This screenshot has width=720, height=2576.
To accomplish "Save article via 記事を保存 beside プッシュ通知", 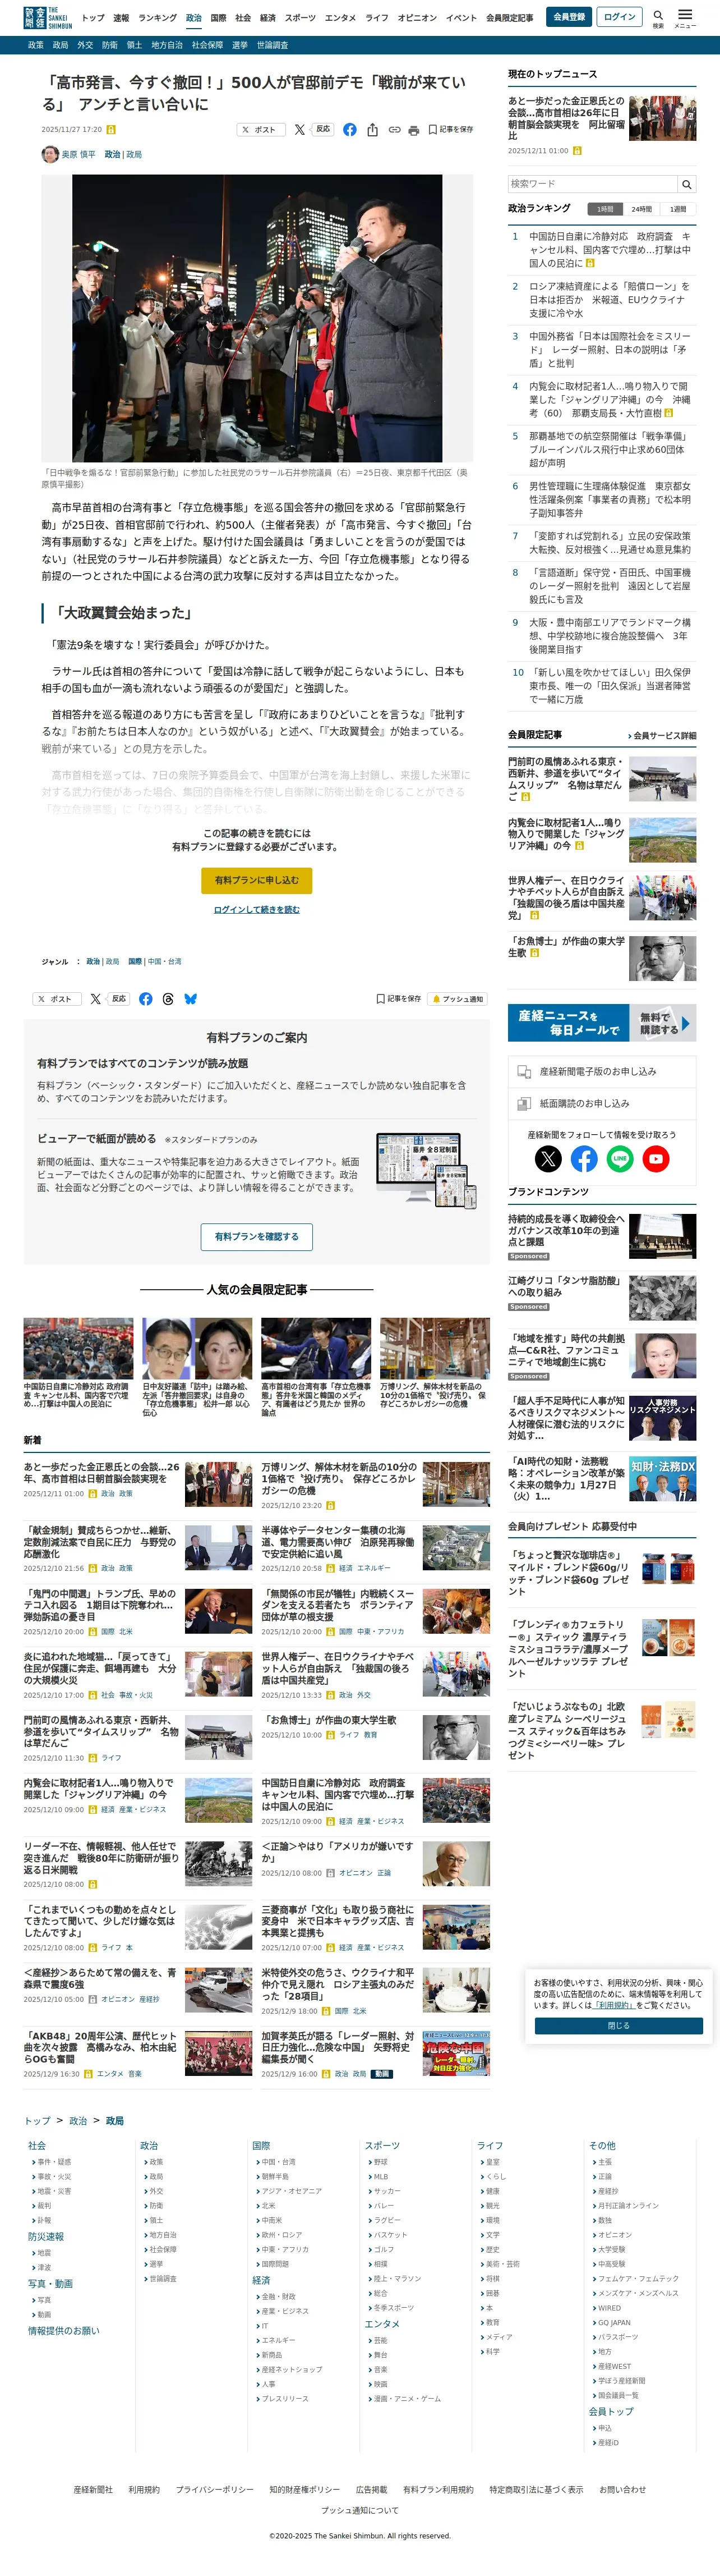I will [x=399, y=999].
